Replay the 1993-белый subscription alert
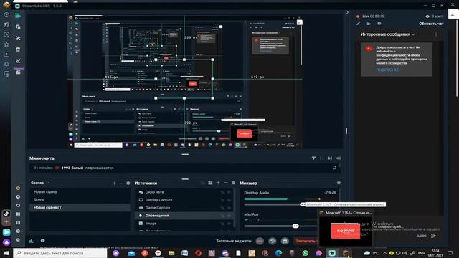 tap(334, 168)
